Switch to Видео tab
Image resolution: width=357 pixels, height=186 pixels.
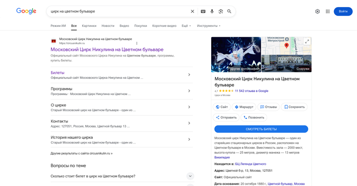pyautogui.click(x=124, y=26)
